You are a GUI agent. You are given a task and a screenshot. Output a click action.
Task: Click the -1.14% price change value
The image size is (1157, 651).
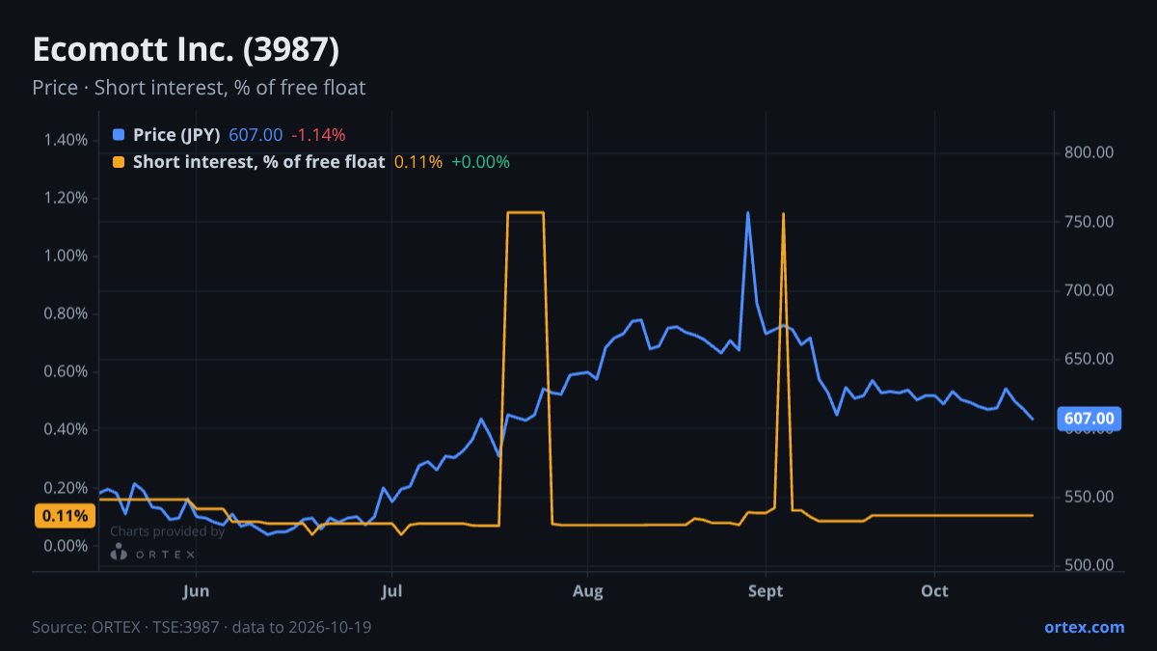(318, 134)
